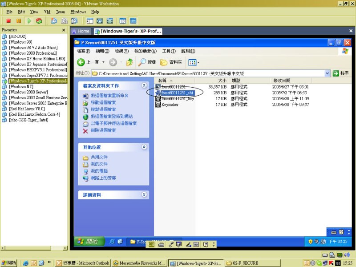This screenshot has width=356, height=267.
Task: Click 複製這個檔案 copy file link
Action: [103, 109]
